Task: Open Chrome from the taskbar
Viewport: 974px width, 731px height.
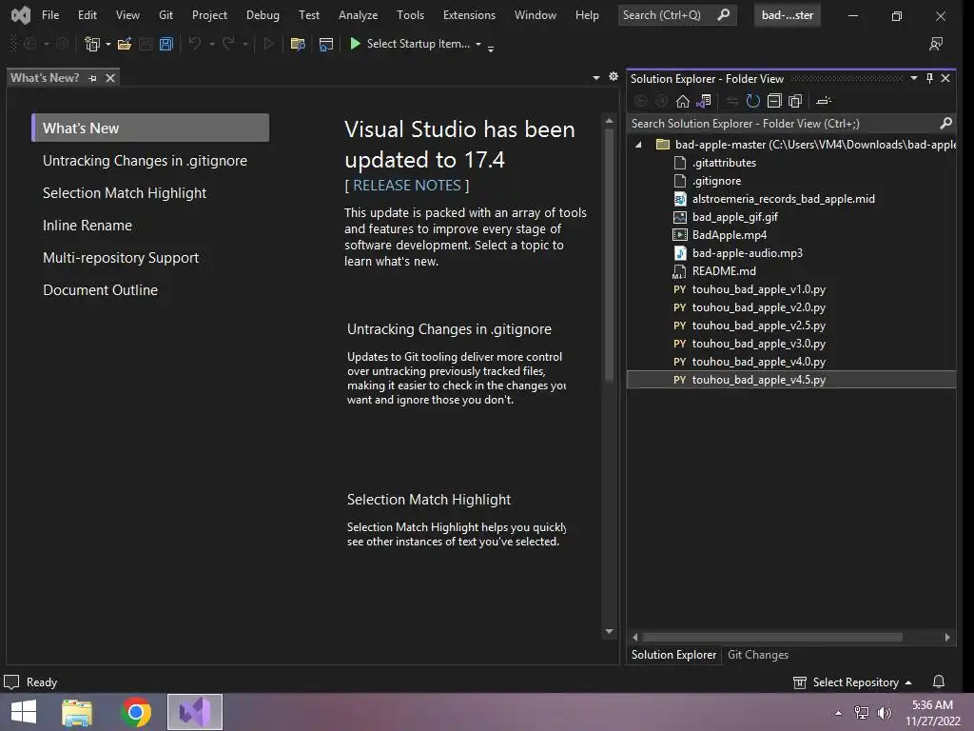Action: pyautogui.click(x=136, y=712)
